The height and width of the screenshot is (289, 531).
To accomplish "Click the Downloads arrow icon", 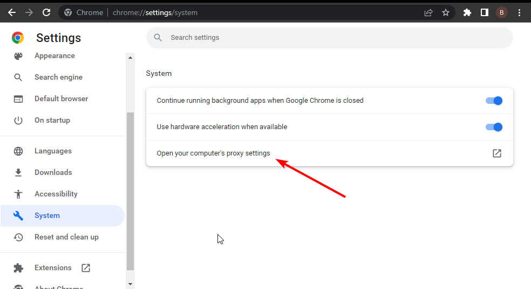I will click(18, 173).
